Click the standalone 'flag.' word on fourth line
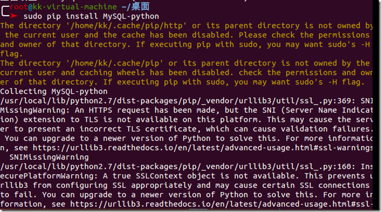 (11, 54)
